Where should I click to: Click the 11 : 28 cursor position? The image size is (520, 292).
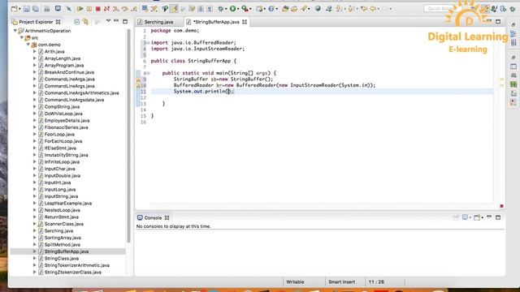(x=376, y=282)
